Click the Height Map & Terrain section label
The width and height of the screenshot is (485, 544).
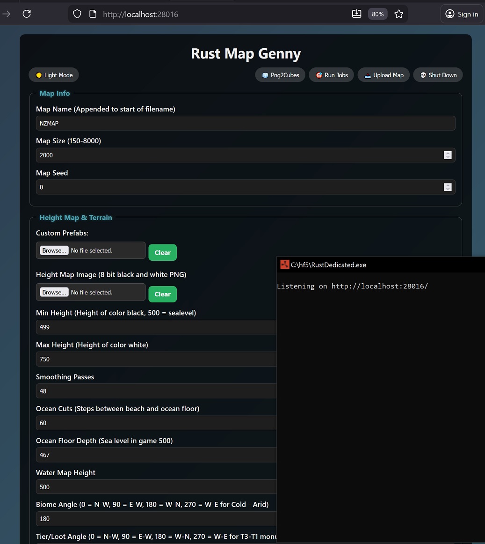76,218
